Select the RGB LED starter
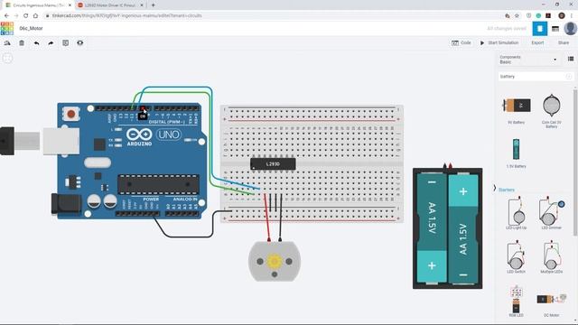The width and height of the screenshot is (578, 325). pos(516,301)
